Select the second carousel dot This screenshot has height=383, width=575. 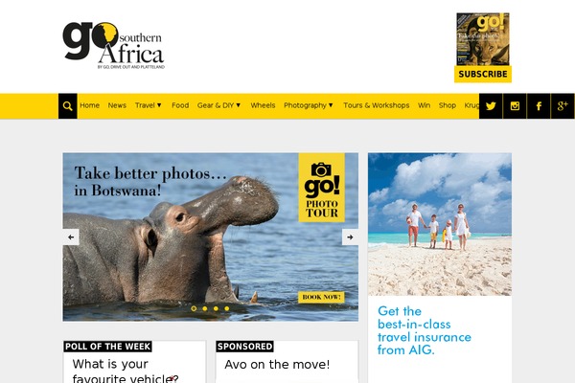point(205,308)
